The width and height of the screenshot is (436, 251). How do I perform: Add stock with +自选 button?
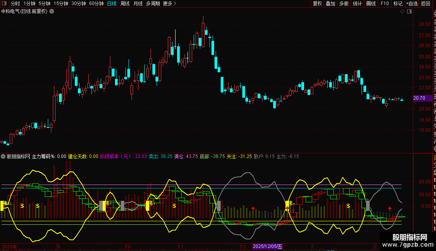point(412,3)
